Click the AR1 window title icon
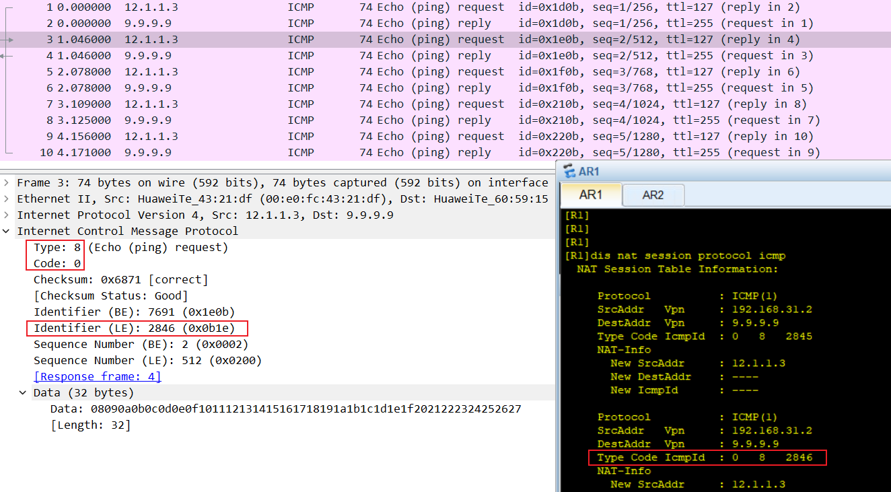The height and width of the screenshot is (492, 891). tap(569, 172)
